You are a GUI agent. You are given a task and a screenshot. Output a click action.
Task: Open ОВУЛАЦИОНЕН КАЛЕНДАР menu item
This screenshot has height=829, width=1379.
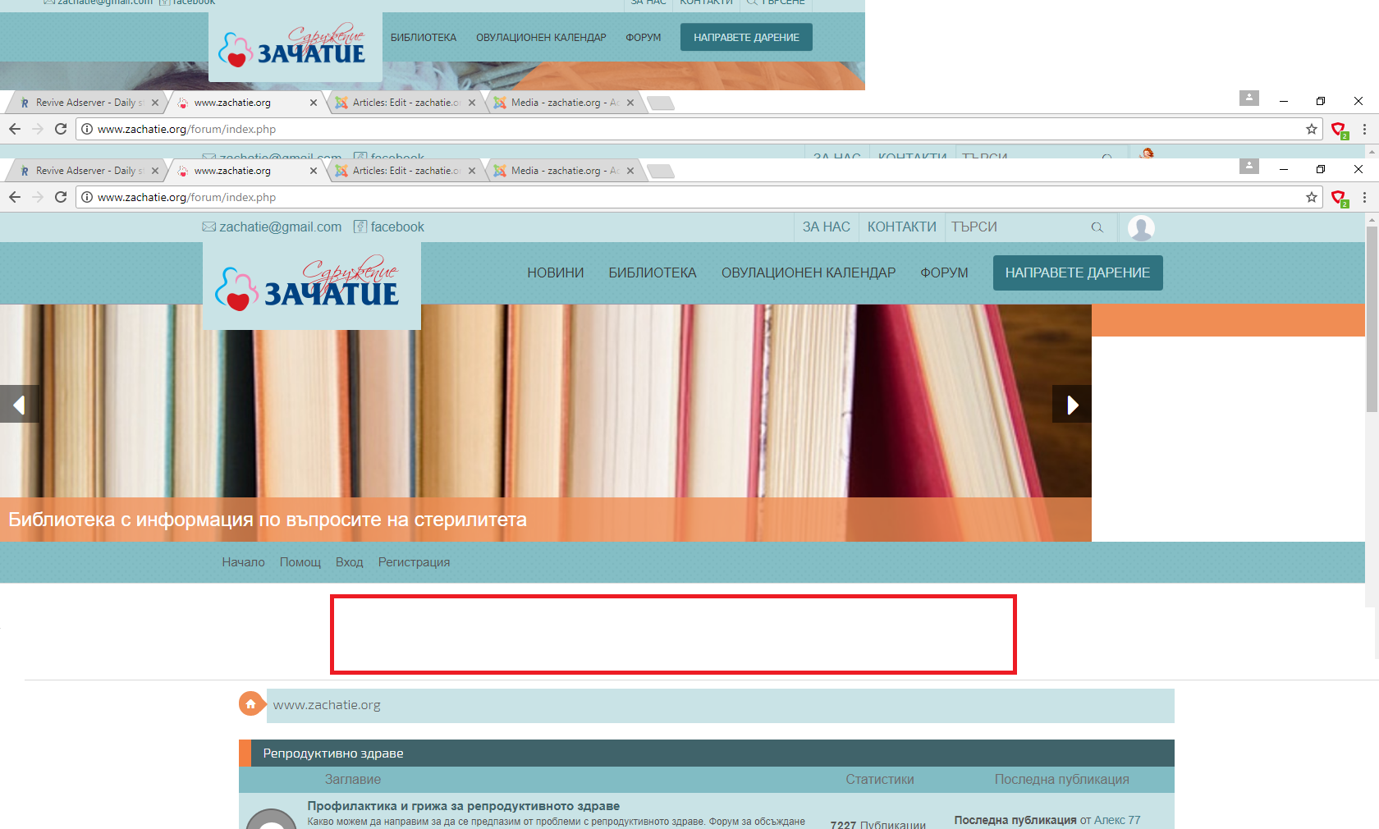[x=808, y=273]
